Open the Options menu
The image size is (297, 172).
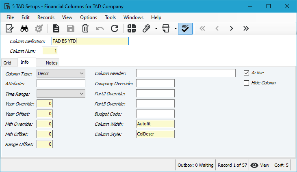point(89,17)
